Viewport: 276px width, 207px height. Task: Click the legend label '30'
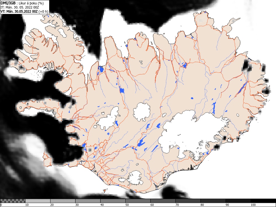pos(77,205)
